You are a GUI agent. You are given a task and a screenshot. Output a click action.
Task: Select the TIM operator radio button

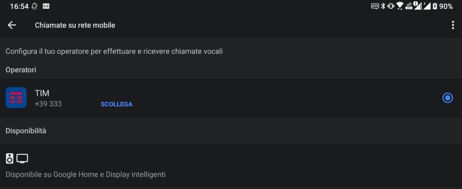[x=448, y=98]
